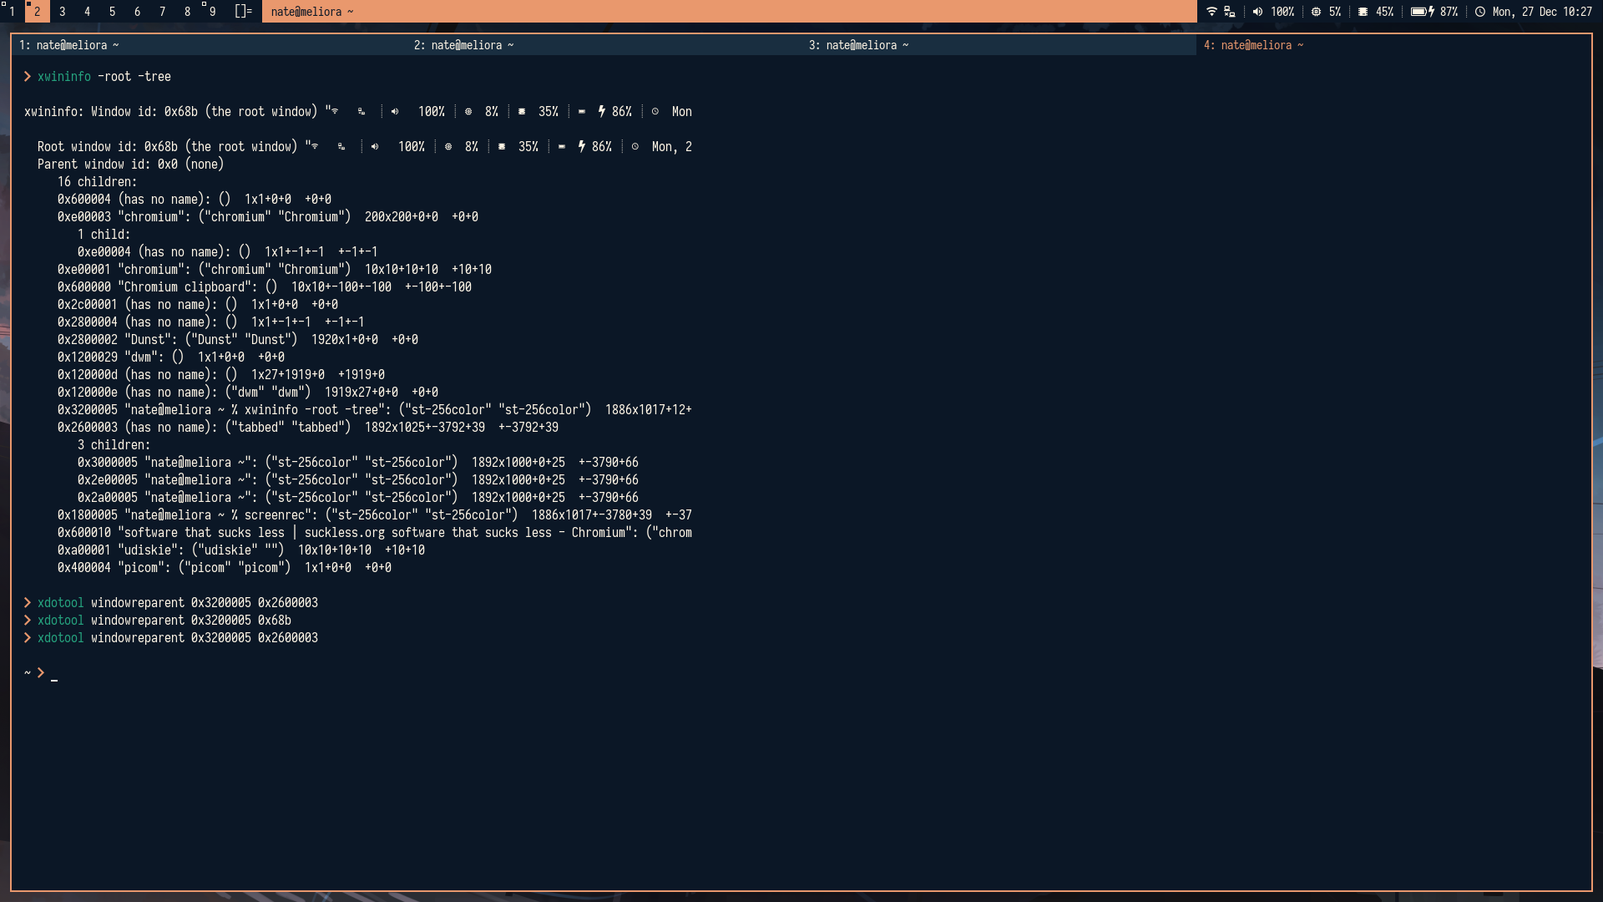The image size is (1603, 902).
Task: Click the date and time text
Action: pos(1542,12)
